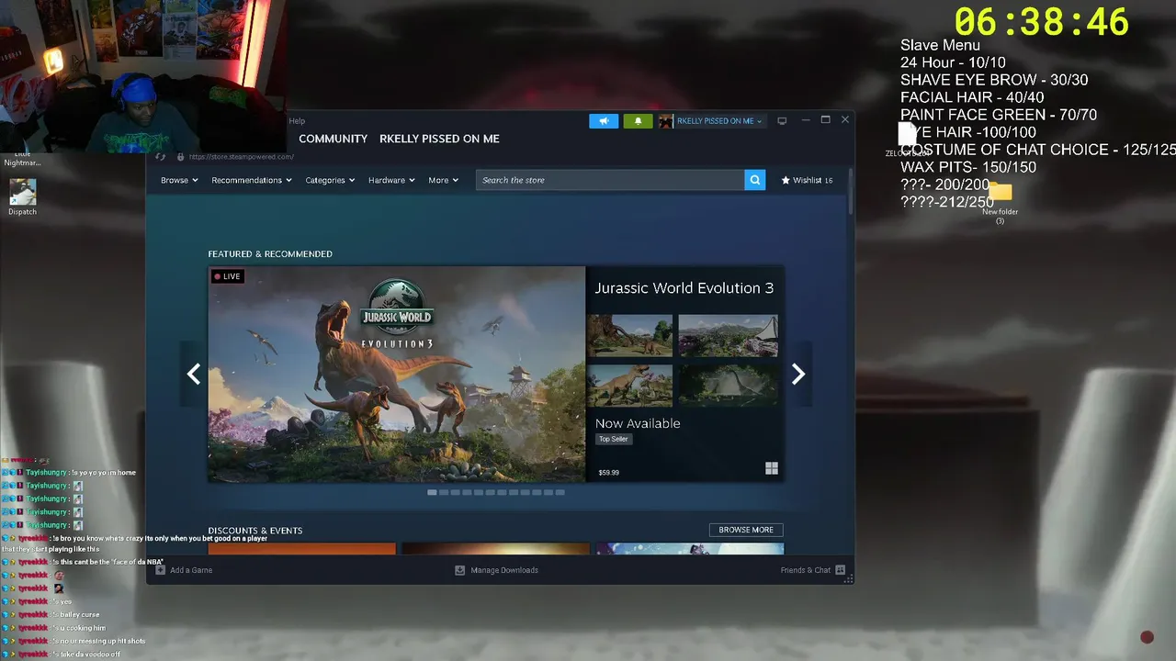
Task: Expand the Categories dropdown
Action: tap(330, 180)
